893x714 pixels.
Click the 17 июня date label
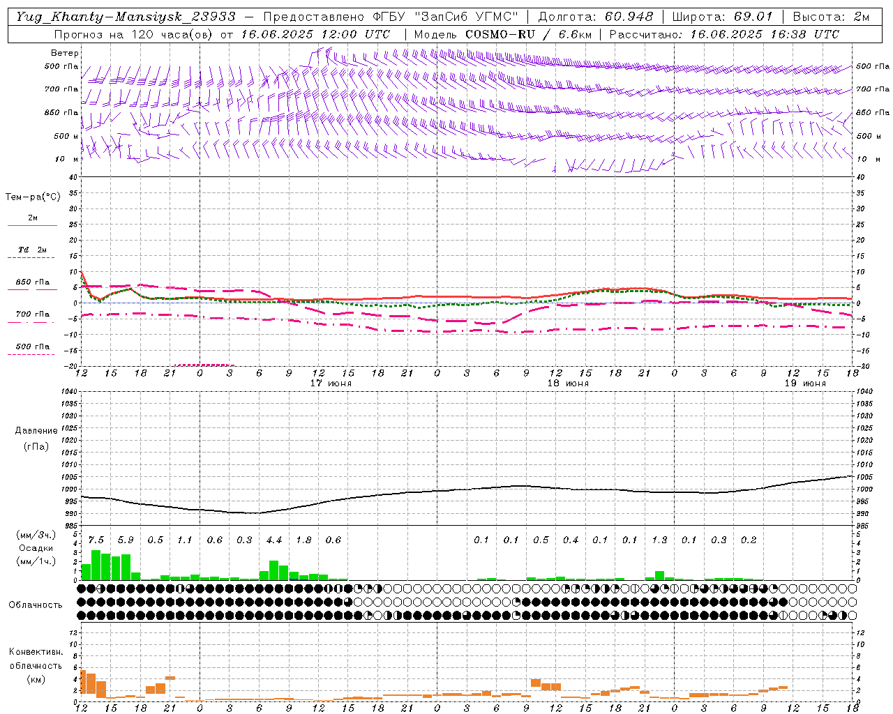(x=331, y=383)
